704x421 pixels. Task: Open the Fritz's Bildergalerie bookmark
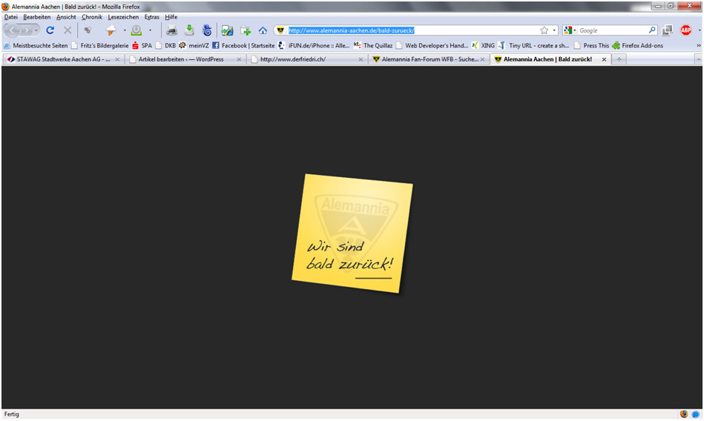click(99, 46)
